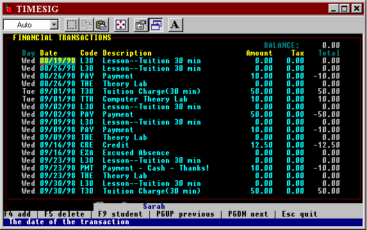Click the -50.00 total value
This screenshot has width=367, height=230.
pyautogui.click(x=327, y=114)
